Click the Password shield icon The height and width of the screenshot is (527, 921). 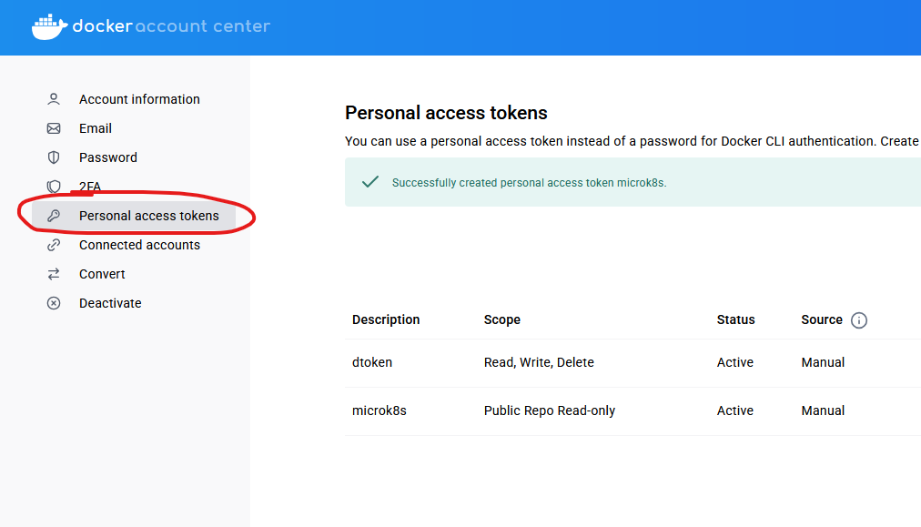point(54,157)
